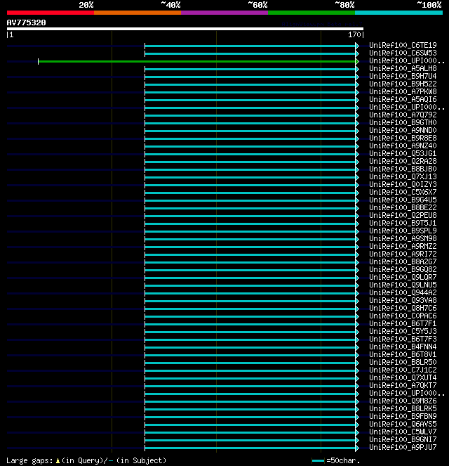449x466 pixels.
Task: Click the UniRef100_Q7XUT4 label
Action: [403, 377]
